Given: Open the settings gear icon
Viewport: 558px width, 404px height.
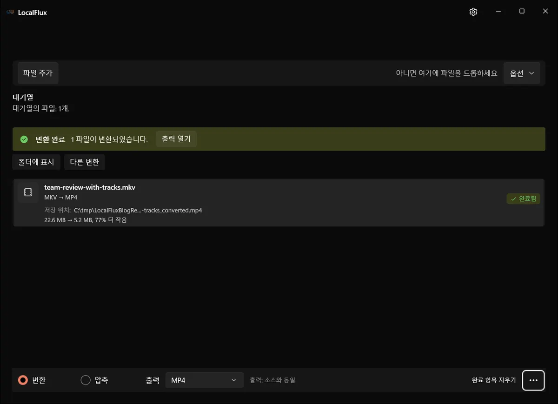Looking at the screenshot, I should (473, 12).
